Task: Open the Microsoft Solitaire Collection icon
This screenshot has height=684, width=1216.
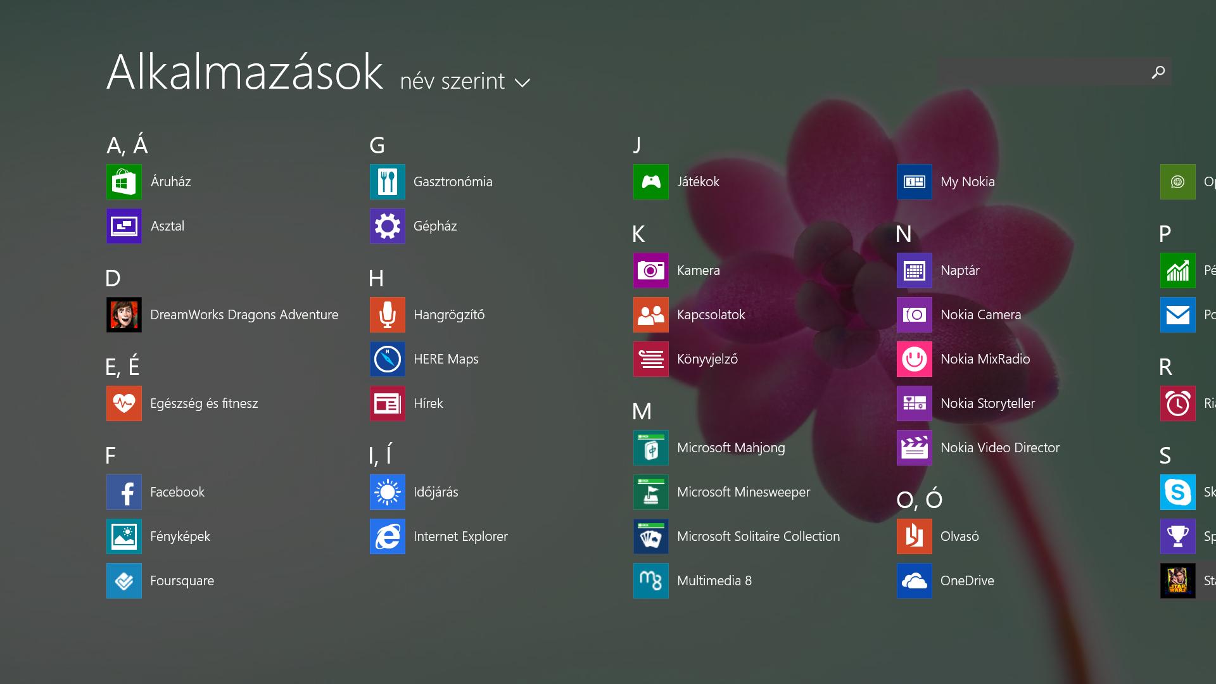Action: pos(651,536)
